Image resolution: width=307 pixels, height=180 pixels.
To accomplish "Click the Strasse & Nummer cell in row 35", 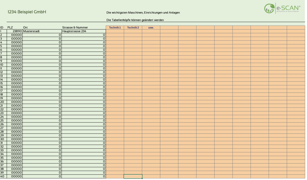I will 84,158.
